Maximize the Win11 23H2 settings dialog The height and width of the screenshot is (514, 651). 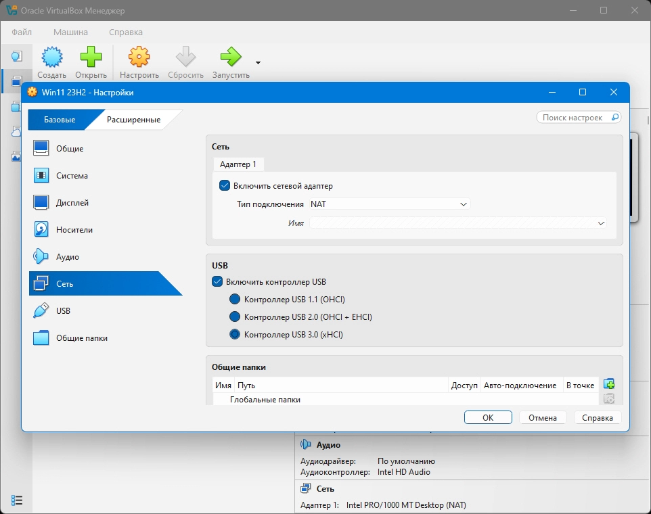pos(583,92)
